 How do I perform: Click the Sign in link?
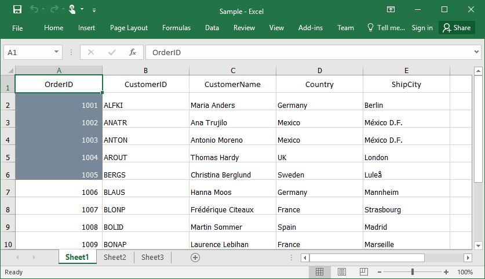pyautogui.click(x=422, y=28)
